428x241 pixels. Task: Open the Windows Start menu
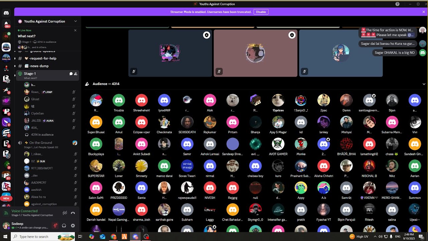coord(5,237)
